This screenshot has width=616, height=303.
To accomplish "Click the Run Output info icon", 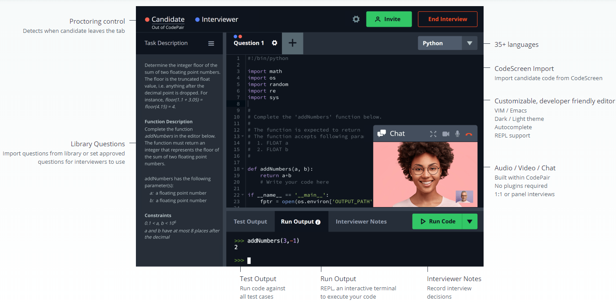I will pos(318,222).
